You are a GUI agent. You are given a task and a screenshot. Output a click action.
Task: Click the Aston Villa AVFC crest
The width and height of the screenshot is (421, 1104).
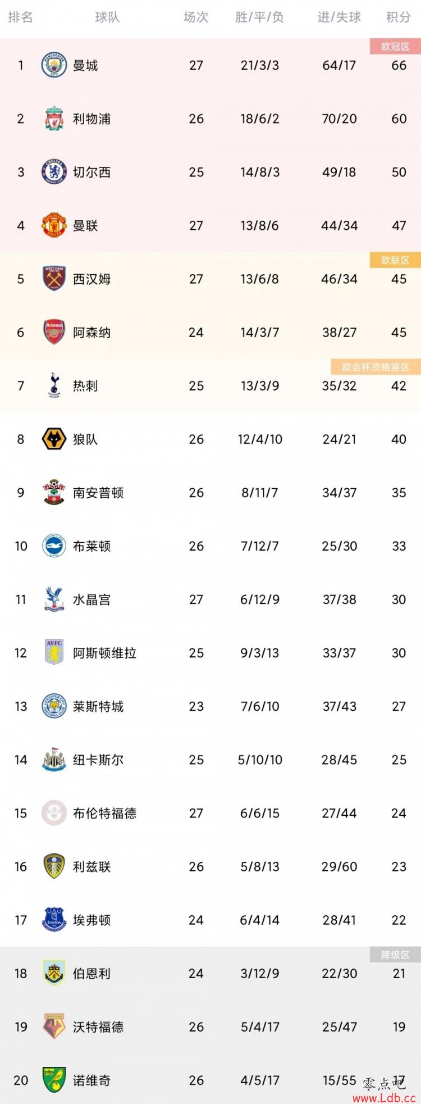[54, 652]
